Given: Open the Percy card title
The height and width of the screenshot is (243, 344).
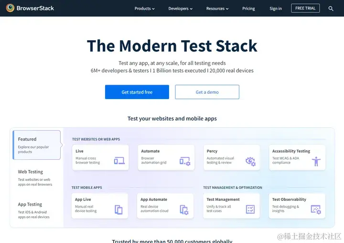Looking at the screenshot, I should pyautogui.click(x=212, y=151).
